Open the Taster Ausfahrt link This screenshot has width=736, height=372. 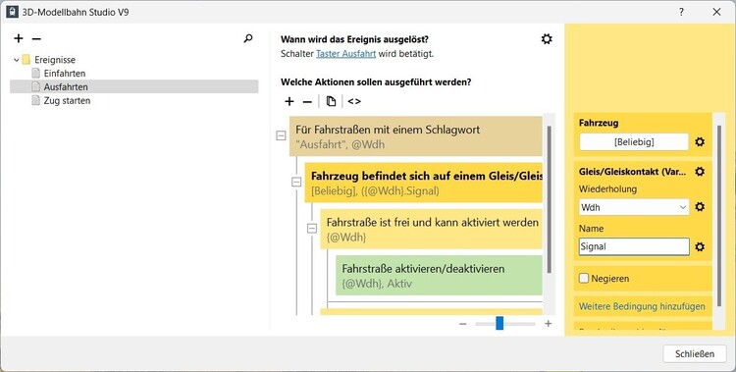pyautogui.click(x=346, y=54)
